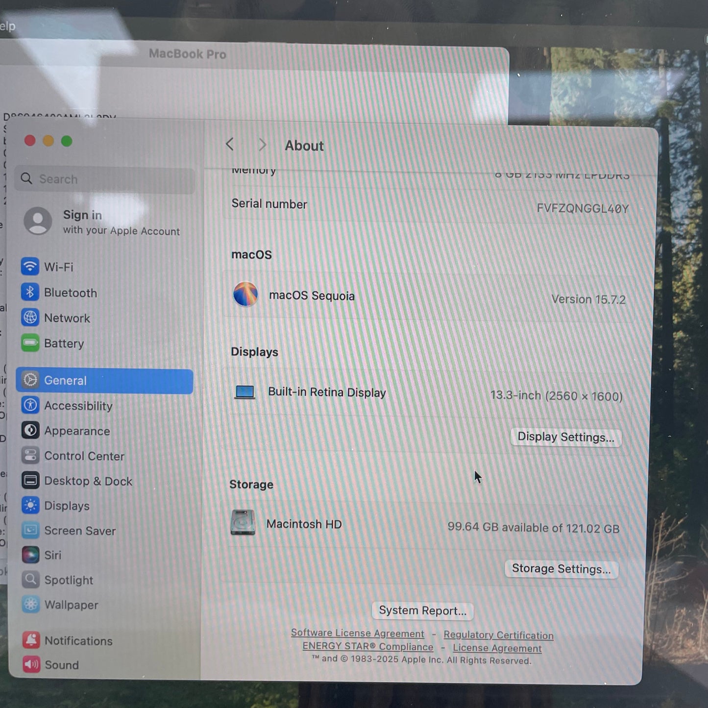Click the Storage section heading

(x=251, y=484)
